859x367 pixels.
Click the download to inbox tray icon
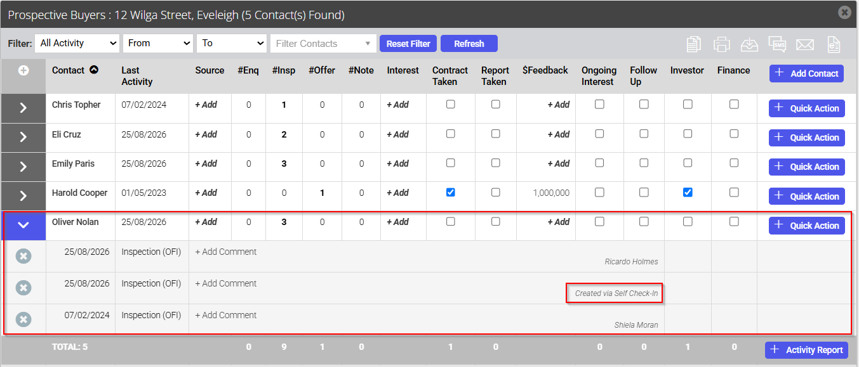(749, 44)
